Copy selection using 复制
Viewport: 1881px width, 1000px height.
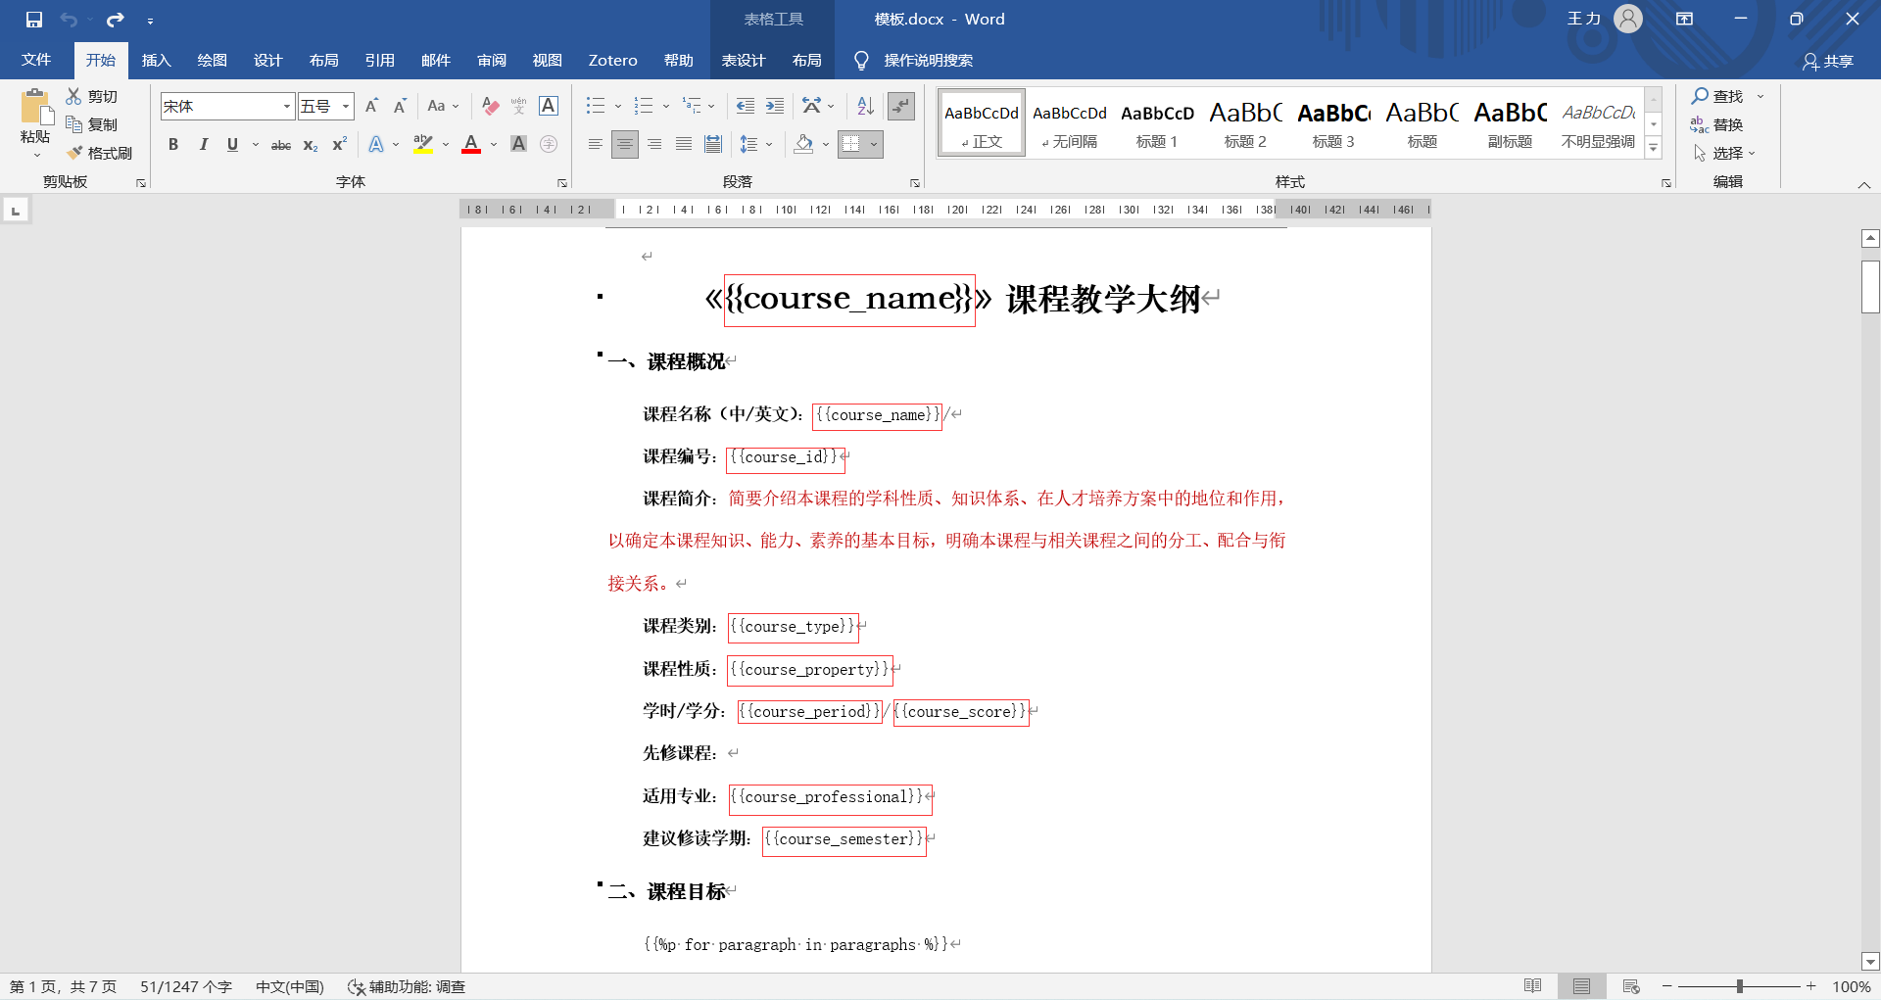pyautogui.click(x=92, y=124)
